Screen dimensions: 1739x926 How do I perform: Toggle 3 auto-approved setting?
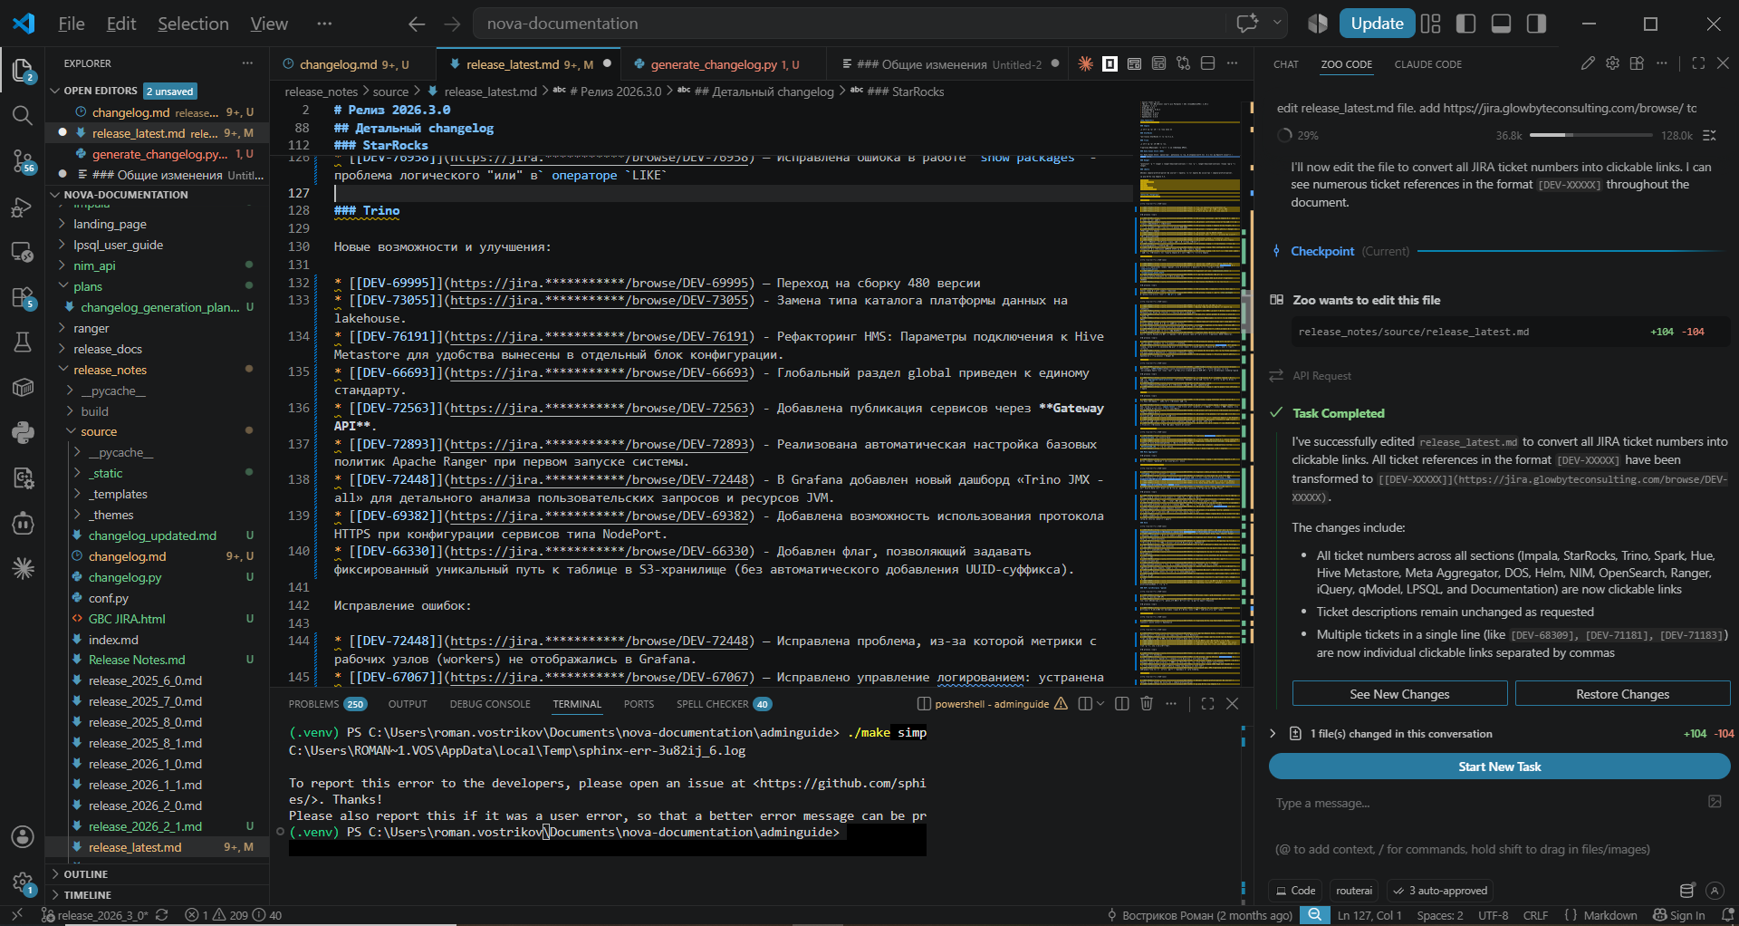point(1440,891)
